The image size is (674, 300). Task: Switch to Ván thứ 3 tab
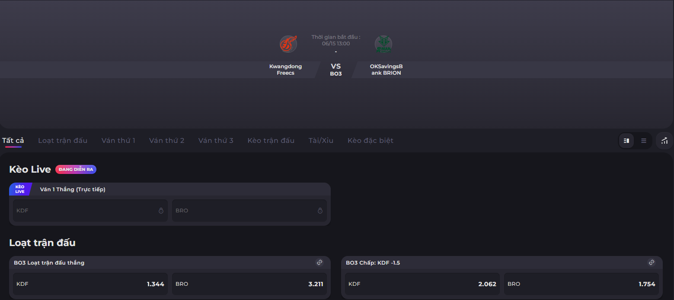(216, 141)
